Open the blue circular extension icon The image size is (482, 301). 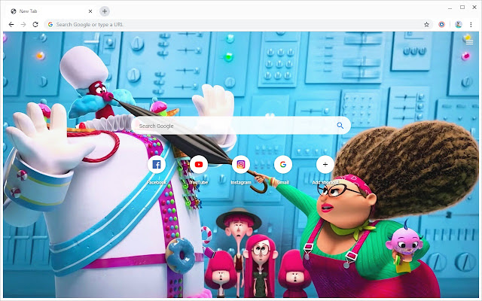442,25
